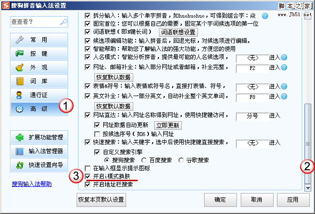Cancel with 取消 button
Screen dimensions: 315x214
pos(257,200)
